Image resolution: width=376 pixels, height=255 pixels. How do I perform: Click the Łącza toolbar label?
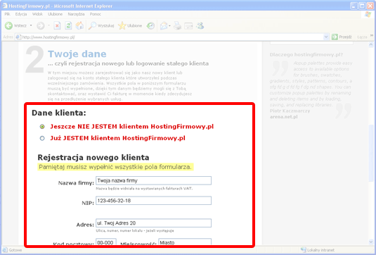362,37
